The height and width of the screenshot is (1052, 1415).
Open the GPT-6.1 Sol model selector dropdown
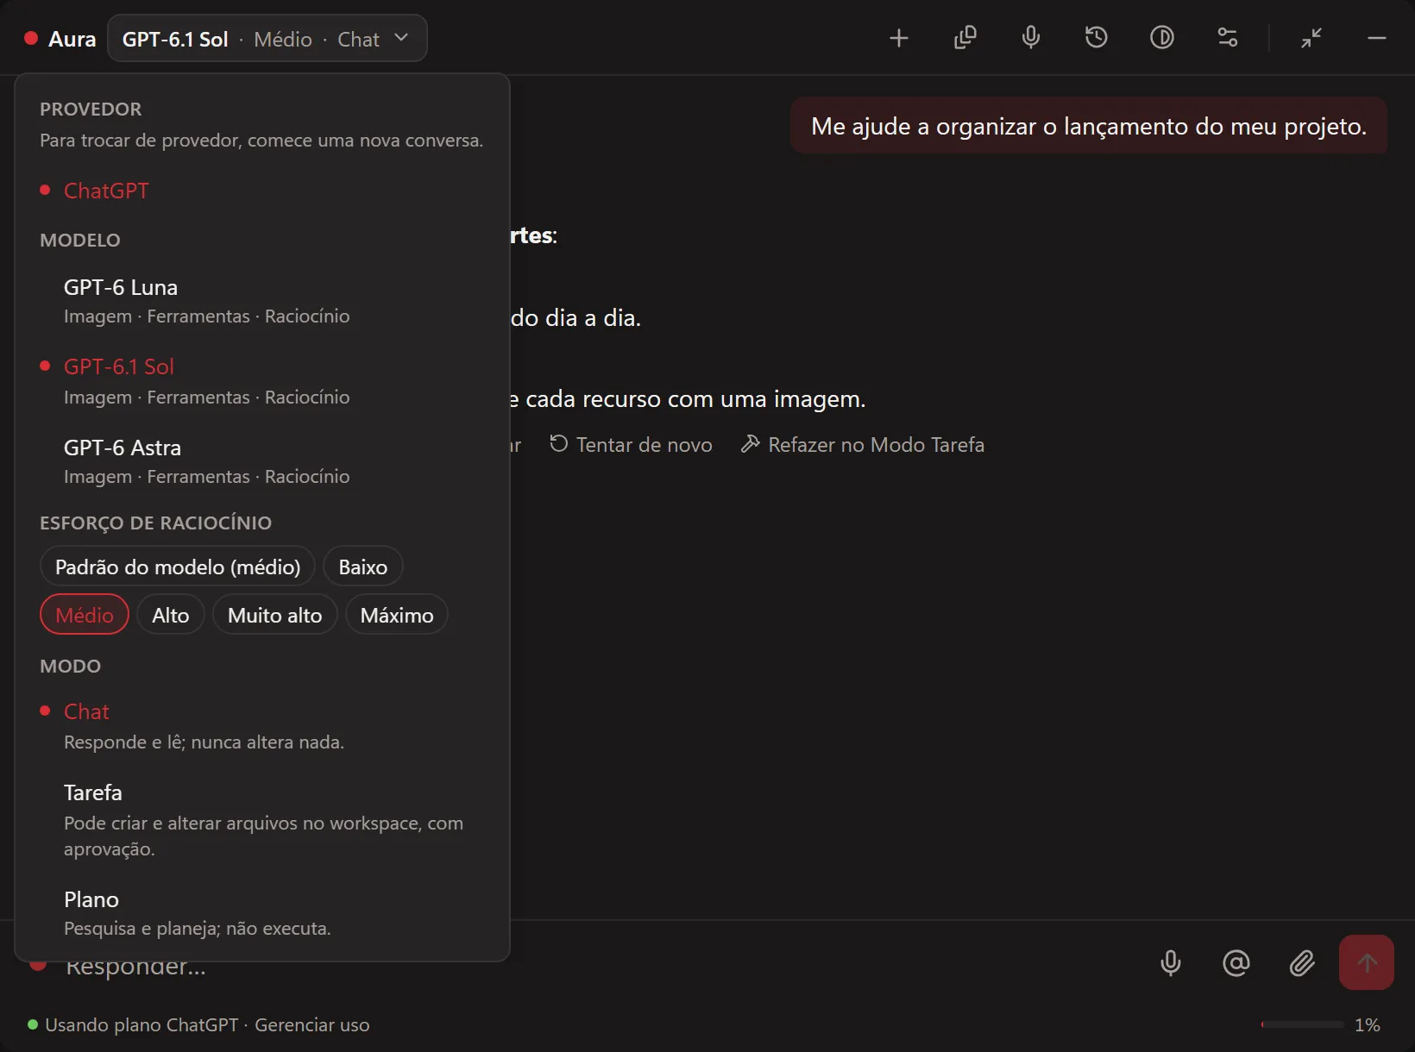coord(267,39)
